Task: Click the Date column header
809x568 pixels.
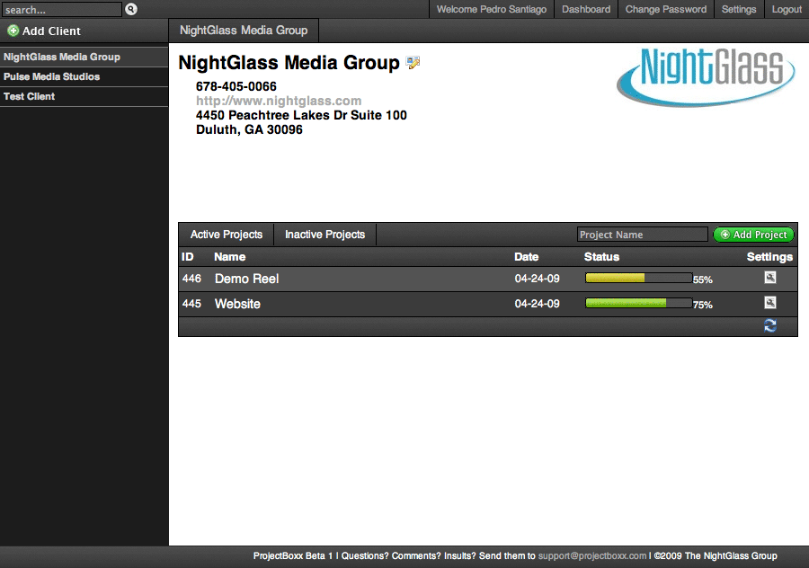Action: coord(526,257)
